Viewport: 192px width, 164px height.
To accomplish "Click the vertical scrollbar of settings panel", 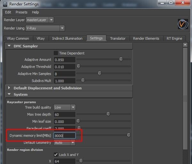I will tap(185, 98).
